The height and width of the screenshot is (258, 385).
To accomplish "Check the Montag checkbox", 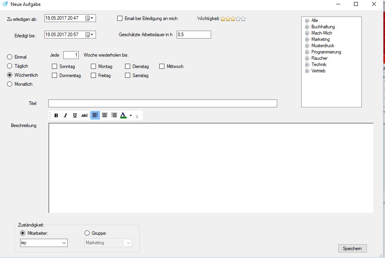I will click(93, 66).
